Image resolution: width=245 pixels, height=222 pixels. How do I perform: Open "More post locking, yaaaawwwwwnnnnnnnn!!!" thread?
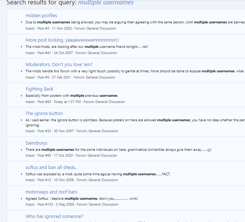coord(72,40)
